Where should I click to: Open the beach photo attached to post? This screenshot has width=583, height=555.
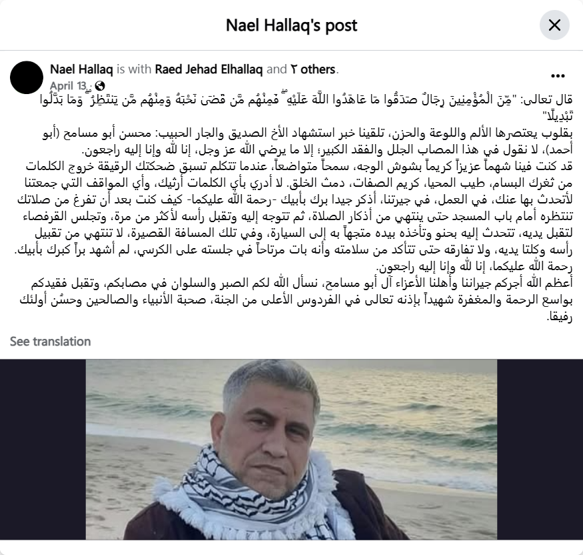pyautogui.click(x=292, y=450)
